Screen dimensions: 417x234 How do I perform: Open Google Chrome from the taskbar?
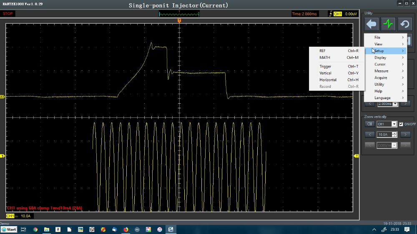tap(35, 229)
